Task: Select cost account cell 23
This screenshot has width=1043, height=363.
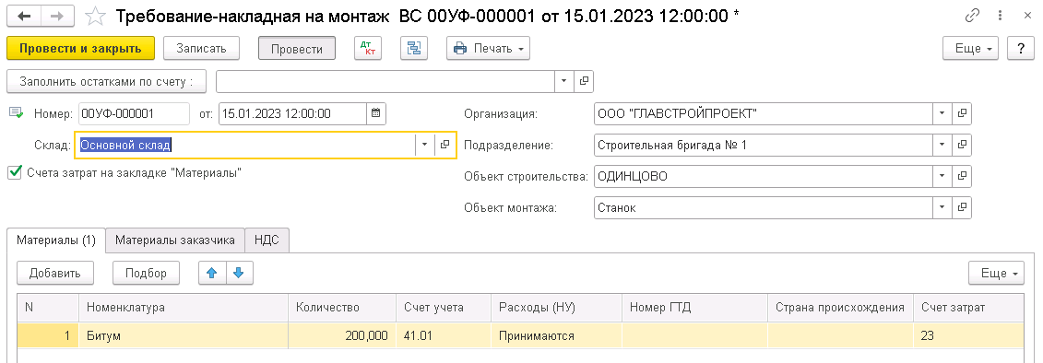Action: pyautogui.click(x=968, y=335)
